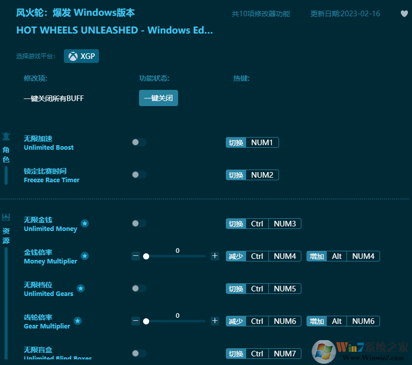Click the heart favorite icon
412x365 pixels.
404,13
